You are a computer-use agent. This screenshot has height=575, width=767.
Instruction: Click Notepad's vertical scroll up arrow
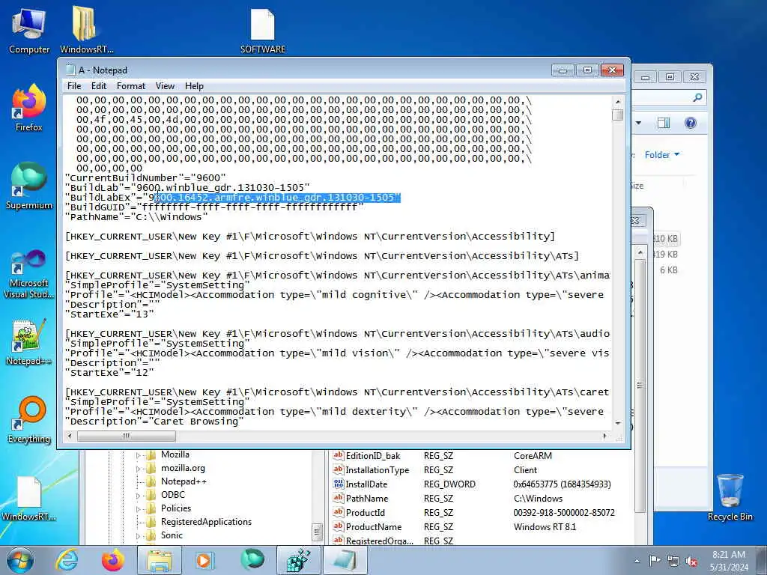[617, 102]
